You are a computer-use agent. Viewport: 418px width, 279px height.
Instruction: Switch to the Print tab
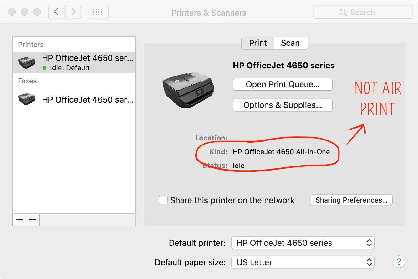click(x=258, y=43)
